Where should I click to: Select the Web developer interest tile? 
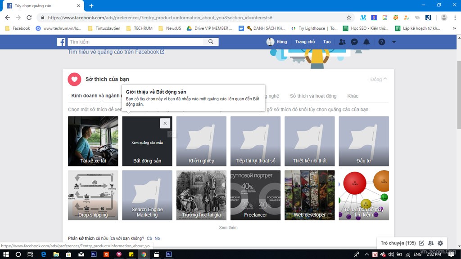[x=310, y=195]
